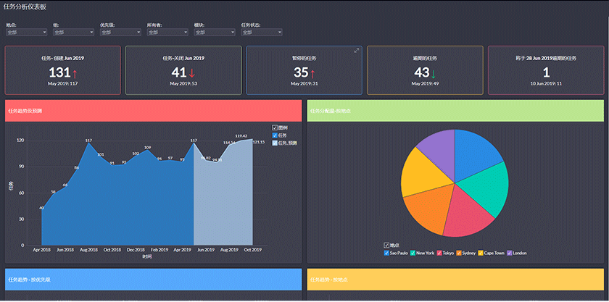Click red up arrow beside 35
This screenshot has height=302, width=609.
coord(312,72)
